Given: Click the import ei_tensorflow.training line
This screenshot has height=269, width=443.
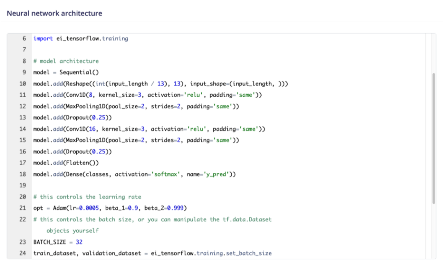Looking at the screenshot, I should [80, 38].
